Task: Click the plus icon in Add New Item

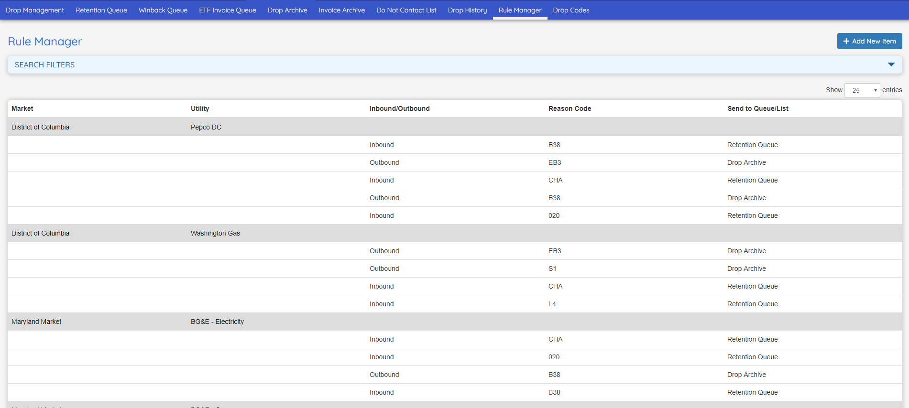Action: 846,41
